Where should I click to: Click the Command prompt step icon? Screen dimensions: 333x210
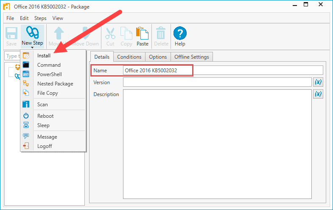pyautogui.click(x=26, y=65)
